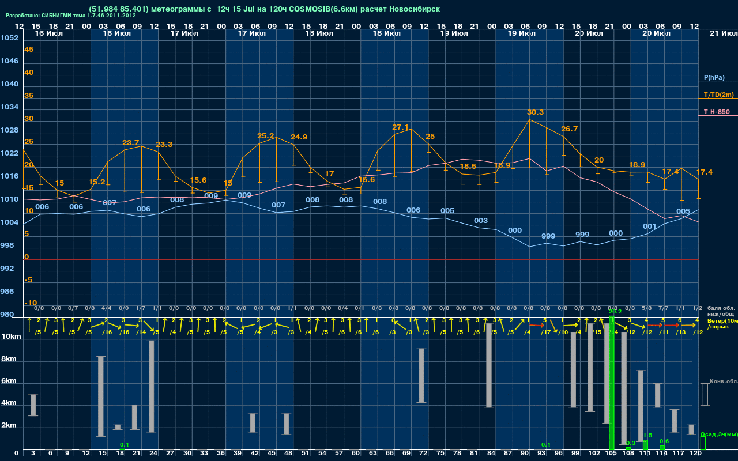
Task: Select the T H-850 legend label
Action: pos(716,112)
